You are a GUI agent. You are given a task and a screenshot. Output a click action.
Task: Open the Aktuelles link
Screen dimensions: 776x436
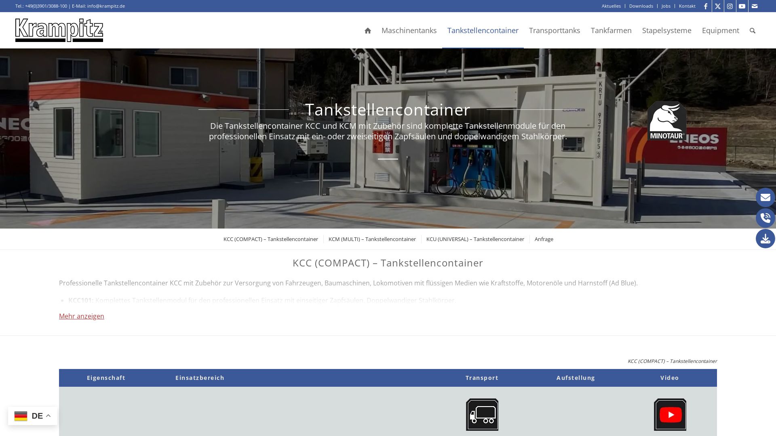coord(611,6)
